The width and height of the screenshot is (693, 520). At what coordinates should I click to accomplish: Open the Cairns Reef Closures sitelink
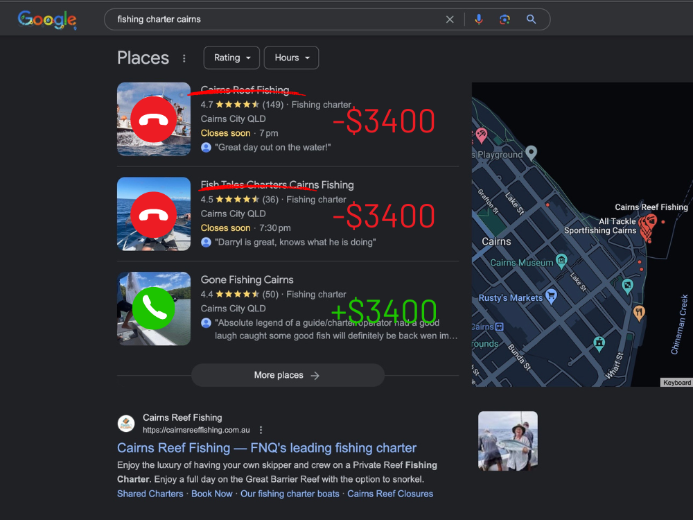tap(390, 494)
